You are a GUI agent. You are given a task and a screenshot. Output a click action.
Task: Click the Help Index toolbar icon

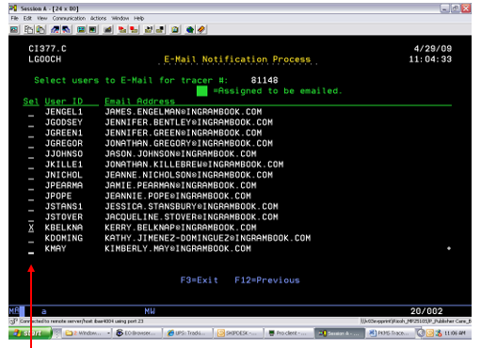201,30
